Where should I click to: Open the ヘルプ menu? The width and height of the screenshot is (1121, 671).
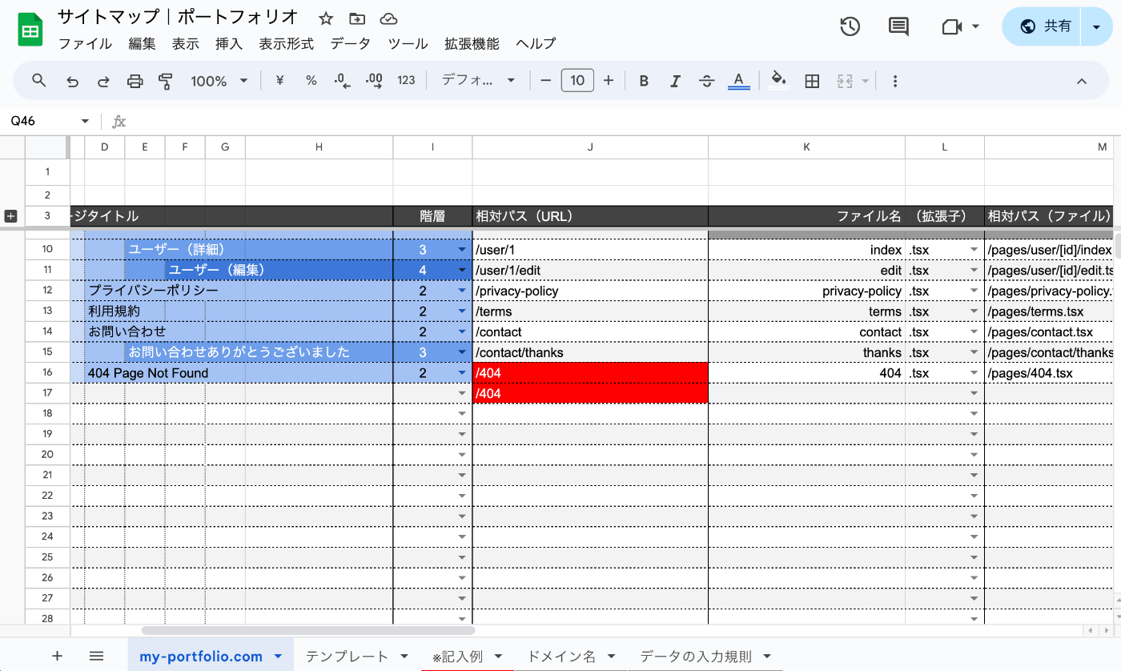tap(536, 44)
